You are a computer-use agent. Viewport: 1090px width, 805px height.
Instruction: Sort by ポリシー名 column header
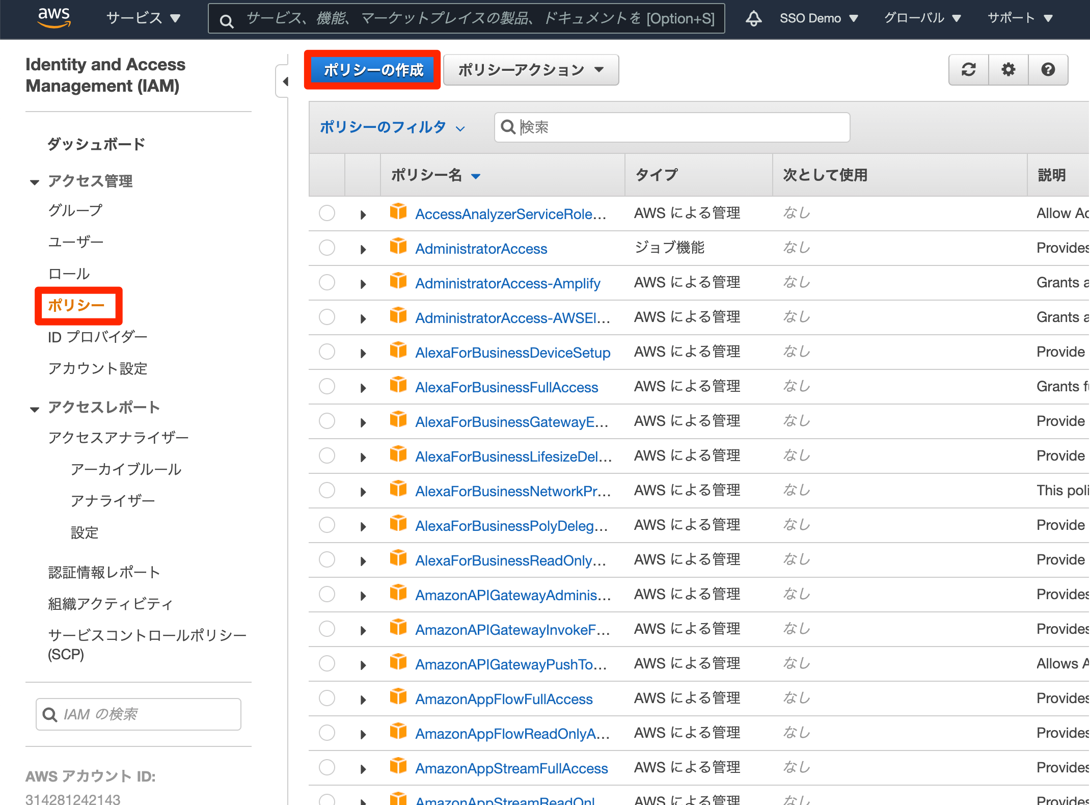435,175
